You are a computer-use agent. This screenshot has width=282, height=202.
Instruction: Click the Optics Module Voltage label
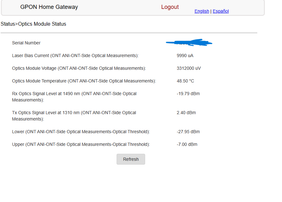click(x=79, y=68)
